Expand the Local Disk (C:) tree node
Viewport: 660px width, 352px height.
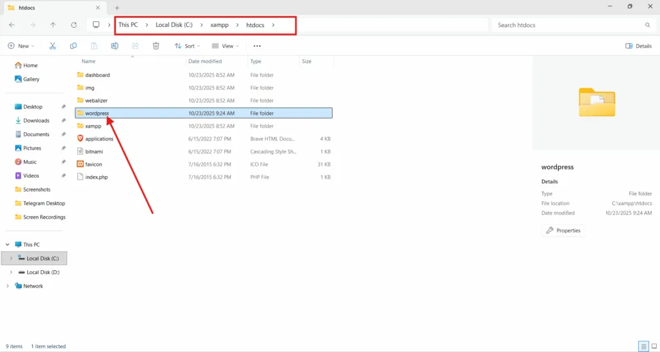11,259
